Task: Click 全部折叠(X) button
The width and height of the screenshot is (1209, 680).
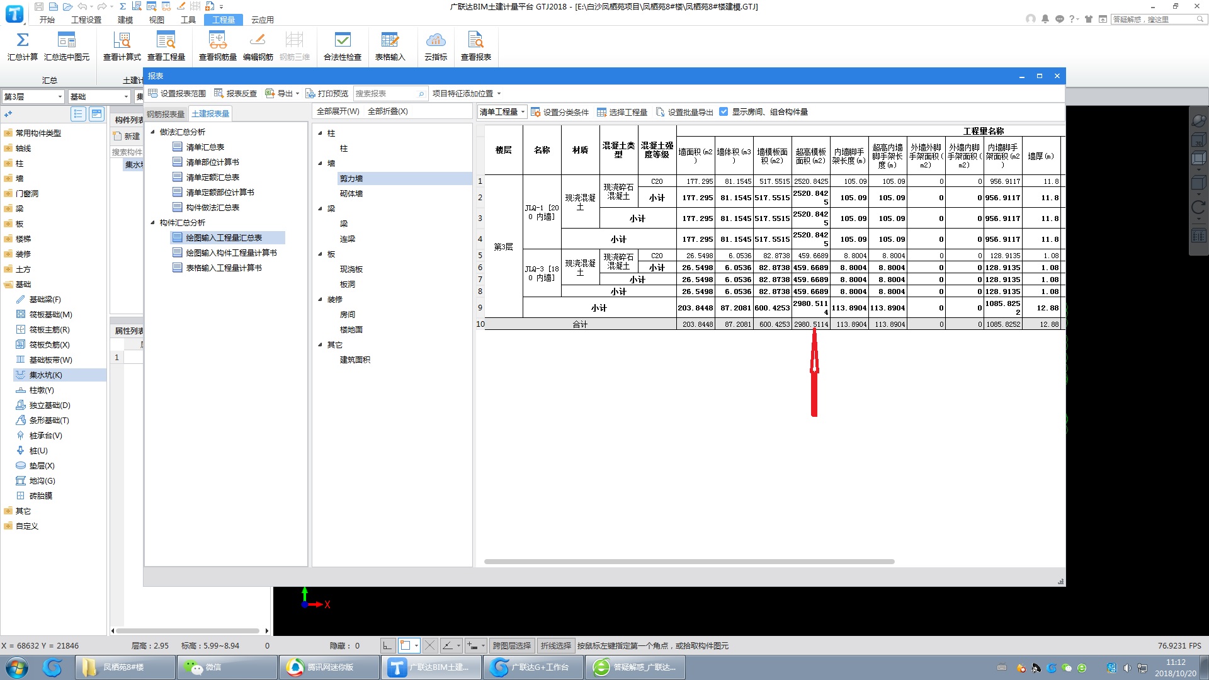Action: point(387,111)
